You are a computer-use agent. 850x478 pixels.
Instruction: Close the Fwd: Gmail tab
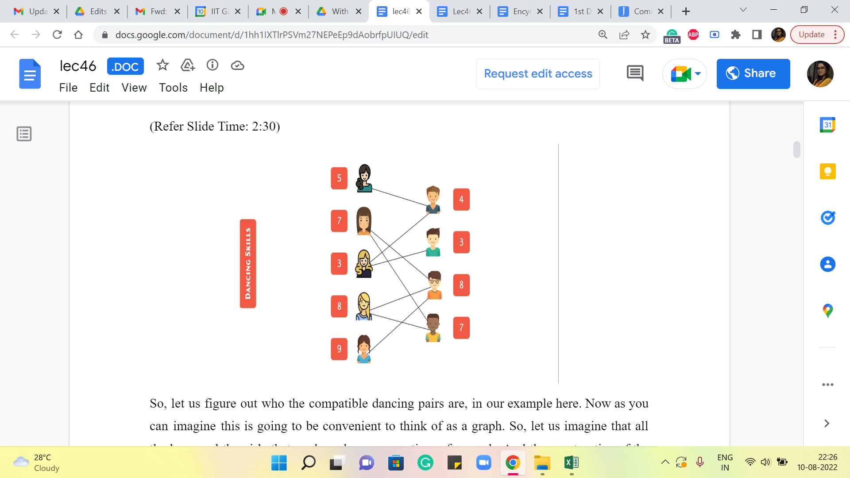(178, 12)
